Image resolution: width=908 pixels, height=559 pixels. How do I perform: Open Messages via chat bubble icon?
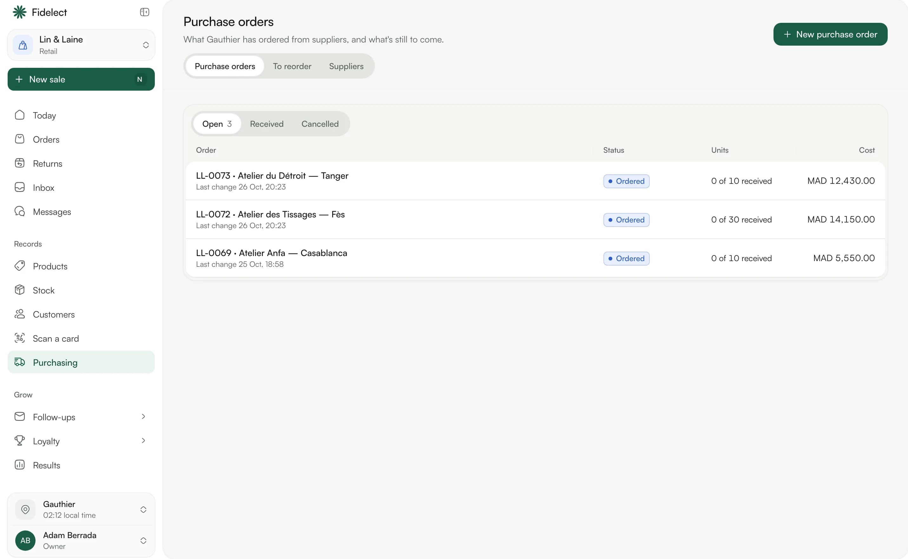(20, 211)
